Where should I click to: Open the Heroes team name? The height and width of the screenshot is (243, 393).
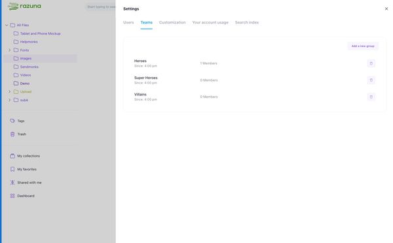140,61
